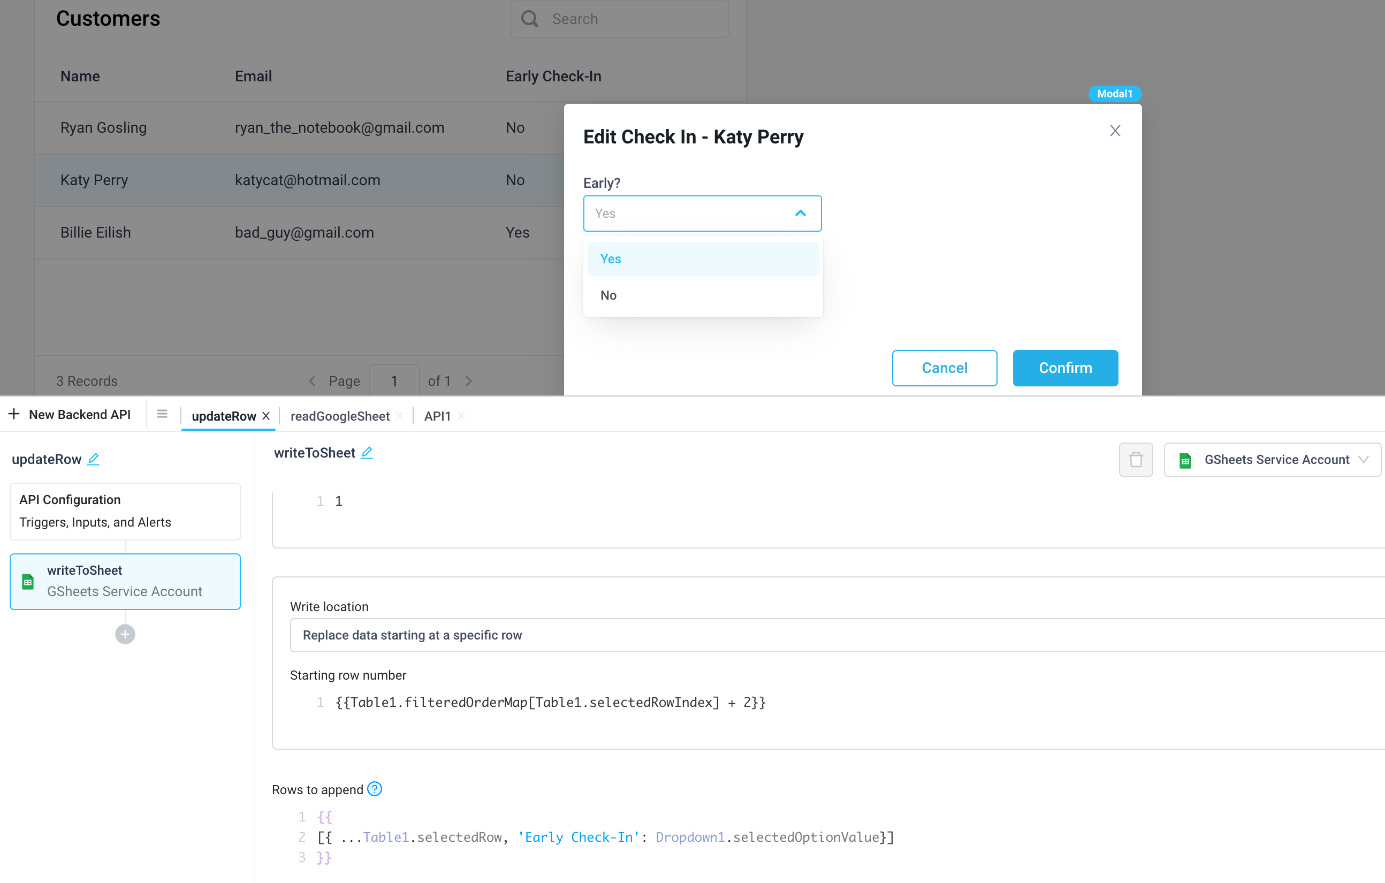1385x883 pixels.
Task: Open the Rows to append help icon
Action: point(375,789)
